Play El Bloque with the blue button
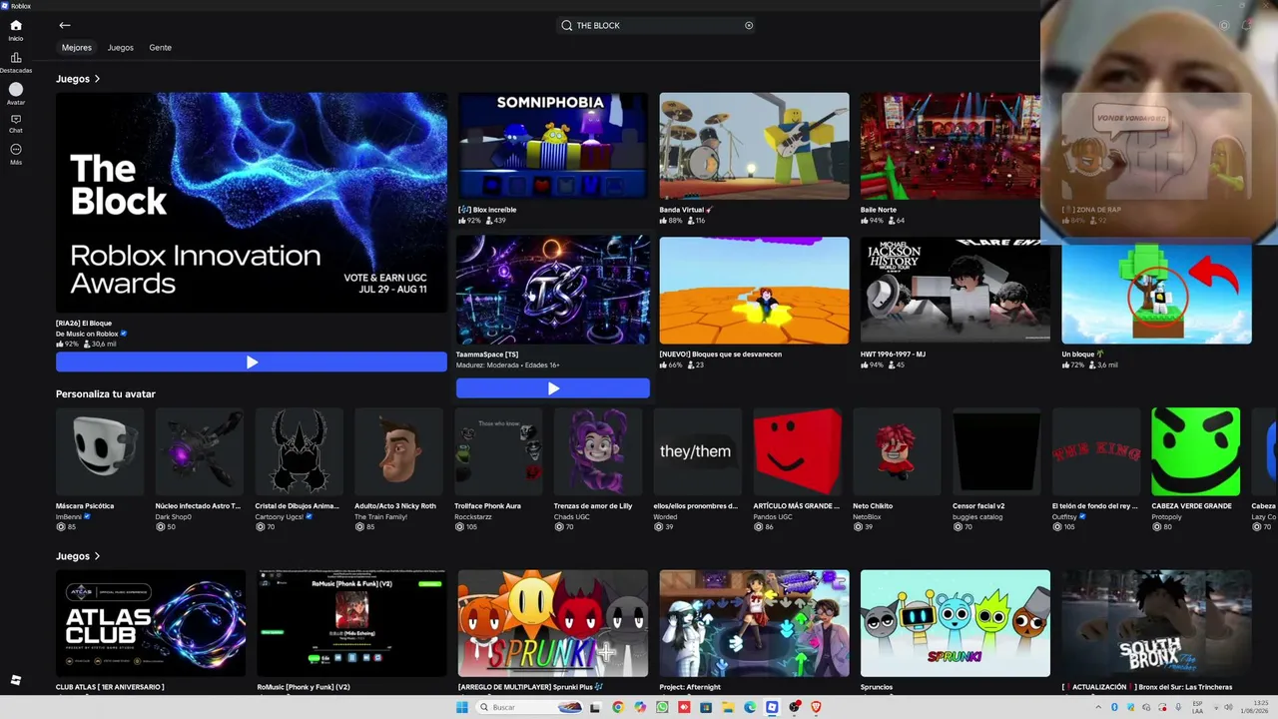Image resolution: width=1278 pixels, height=719 pixels. coord(252,362)
